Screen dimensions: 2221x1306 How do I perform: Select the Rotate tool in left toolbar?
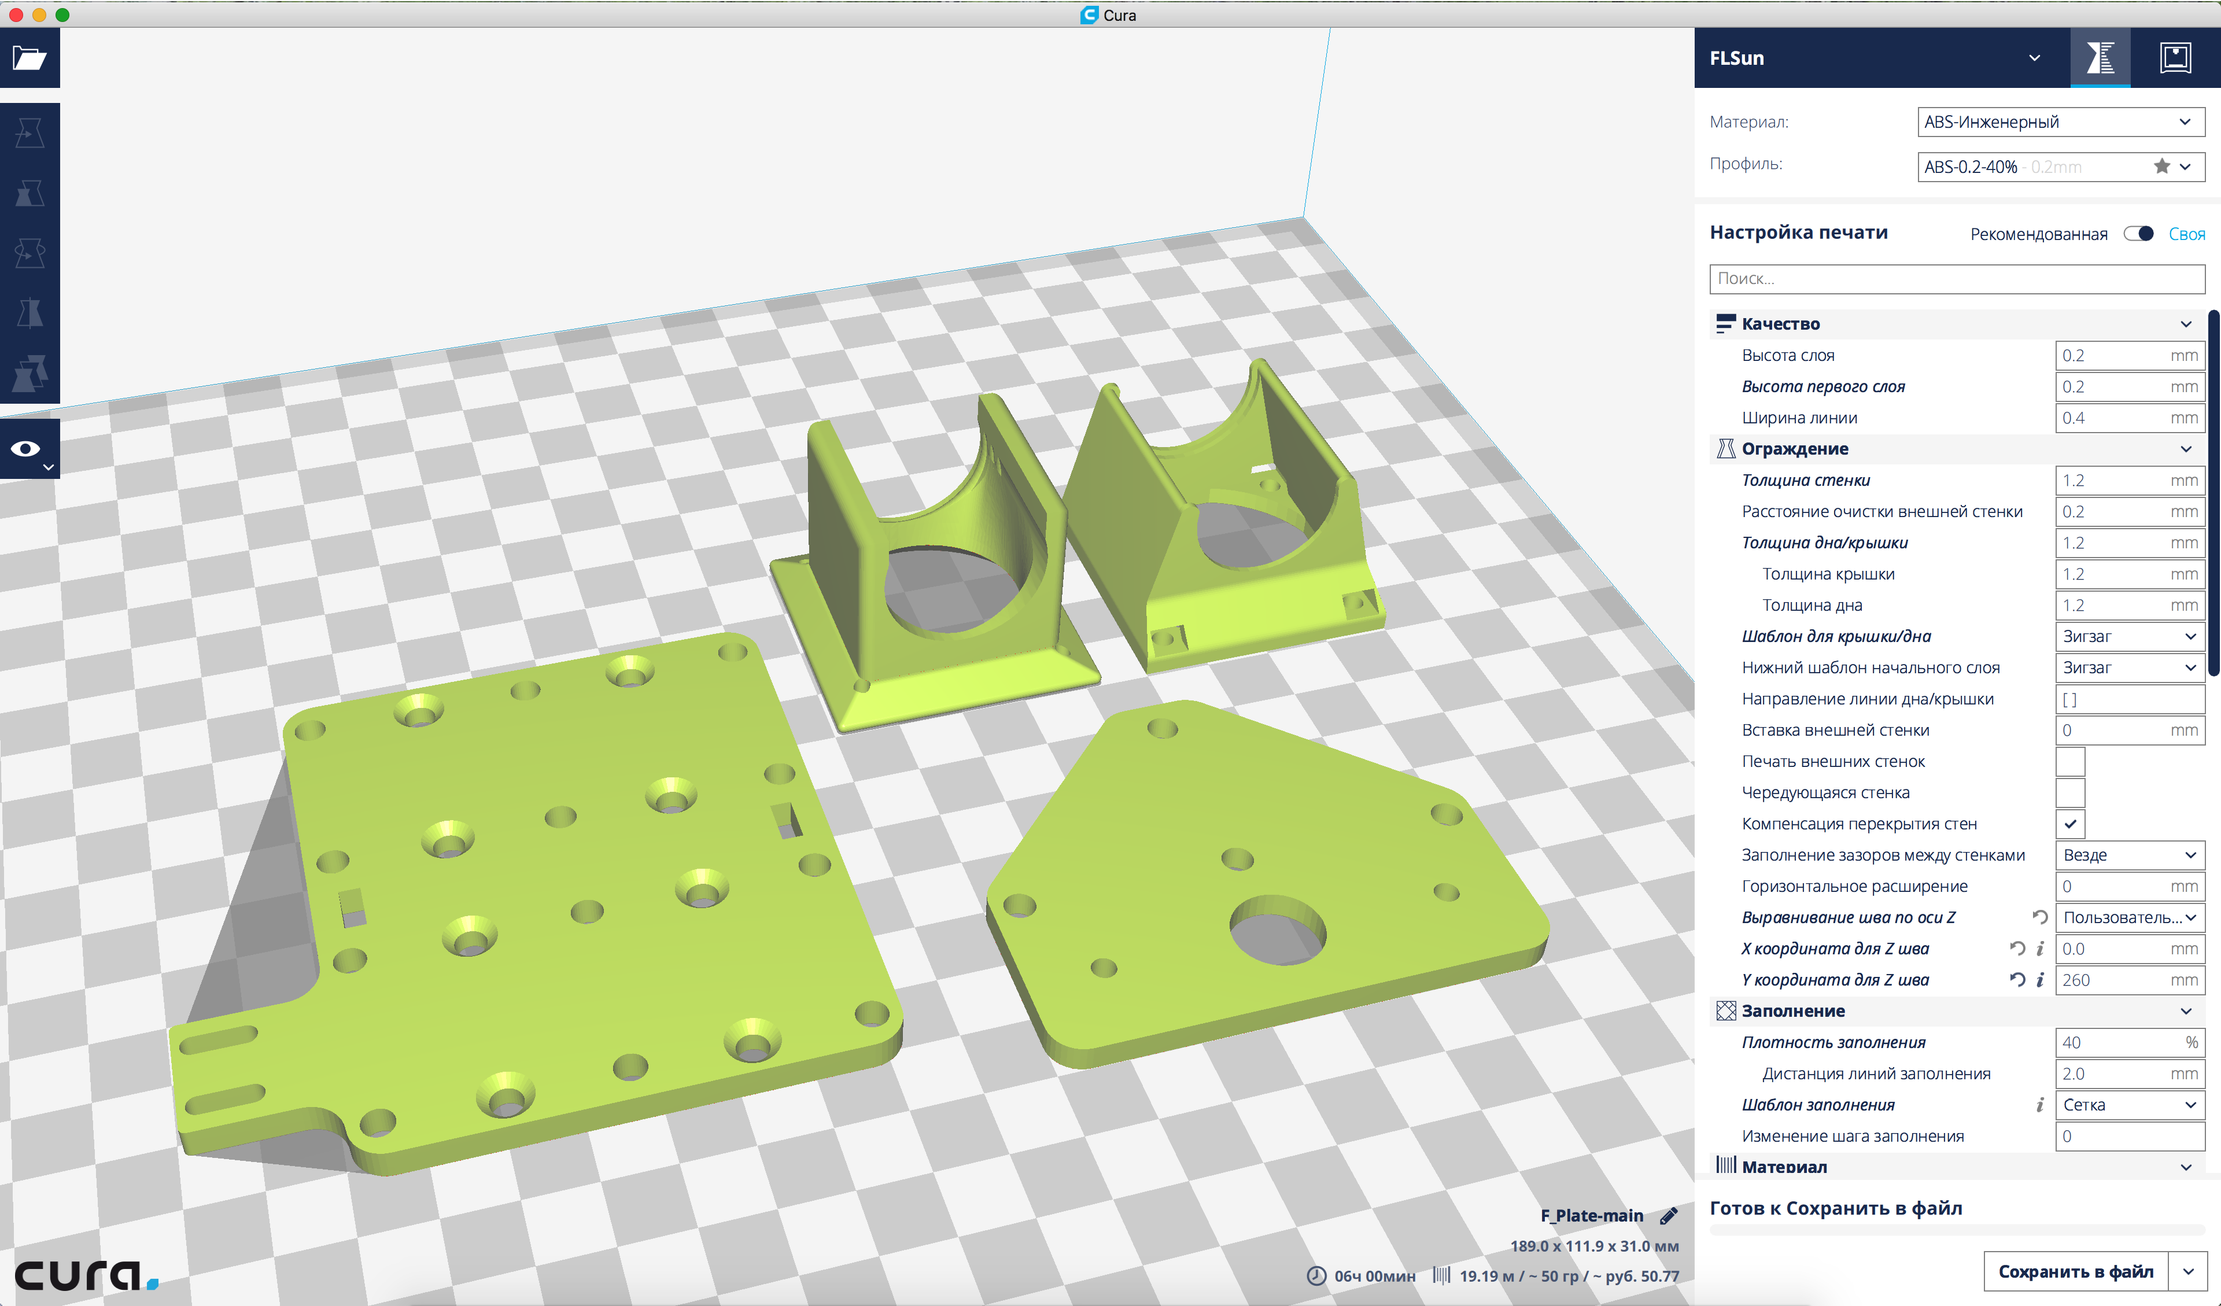(x=30, y=253)
